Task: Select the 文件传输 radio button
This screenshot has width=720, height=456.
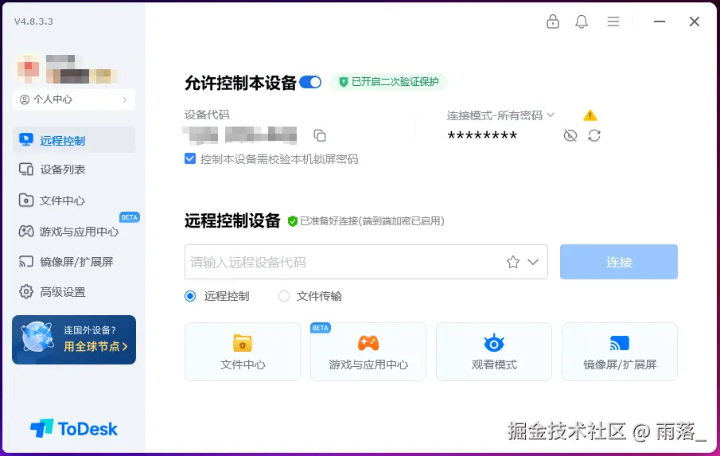Action: [284, 296]
